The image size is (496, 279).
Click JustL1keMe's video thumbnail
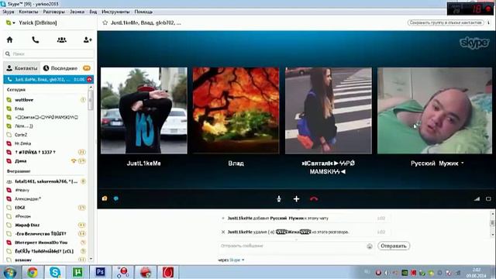pos(144,110)
